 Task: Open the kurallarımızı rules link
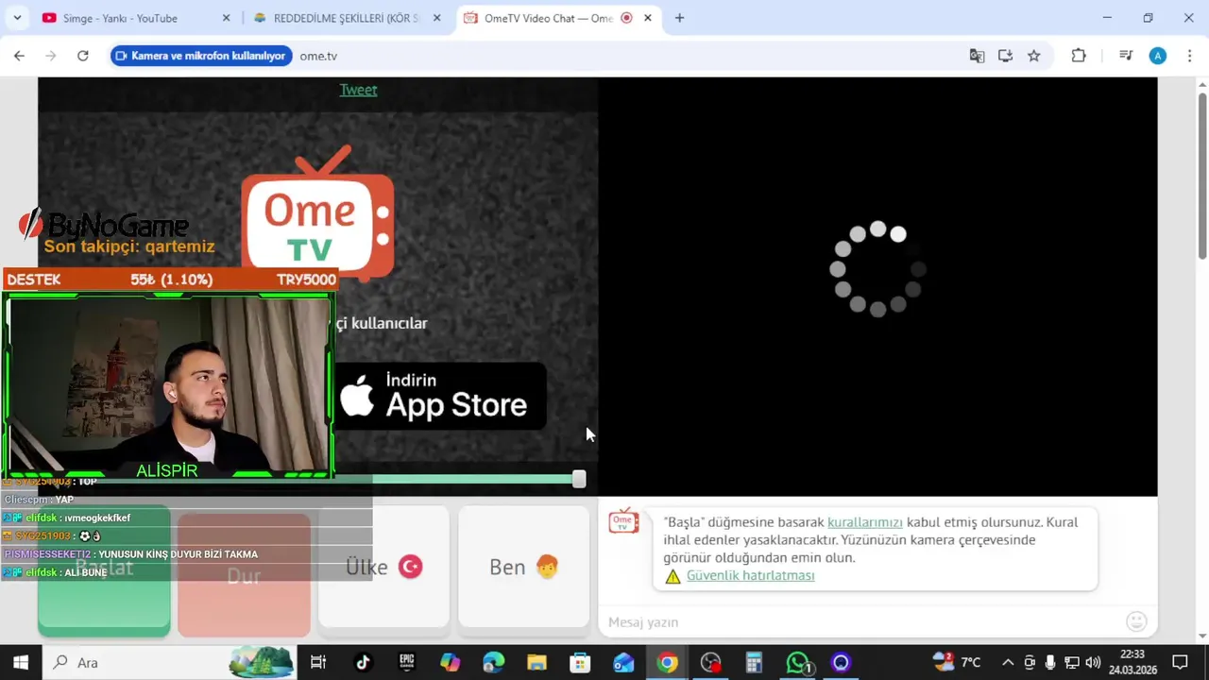pos(865,522)
